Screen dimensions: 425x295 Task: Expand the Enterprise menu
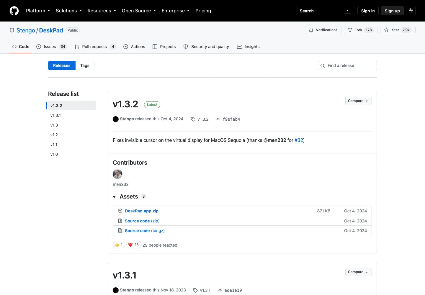pos(176,11)
